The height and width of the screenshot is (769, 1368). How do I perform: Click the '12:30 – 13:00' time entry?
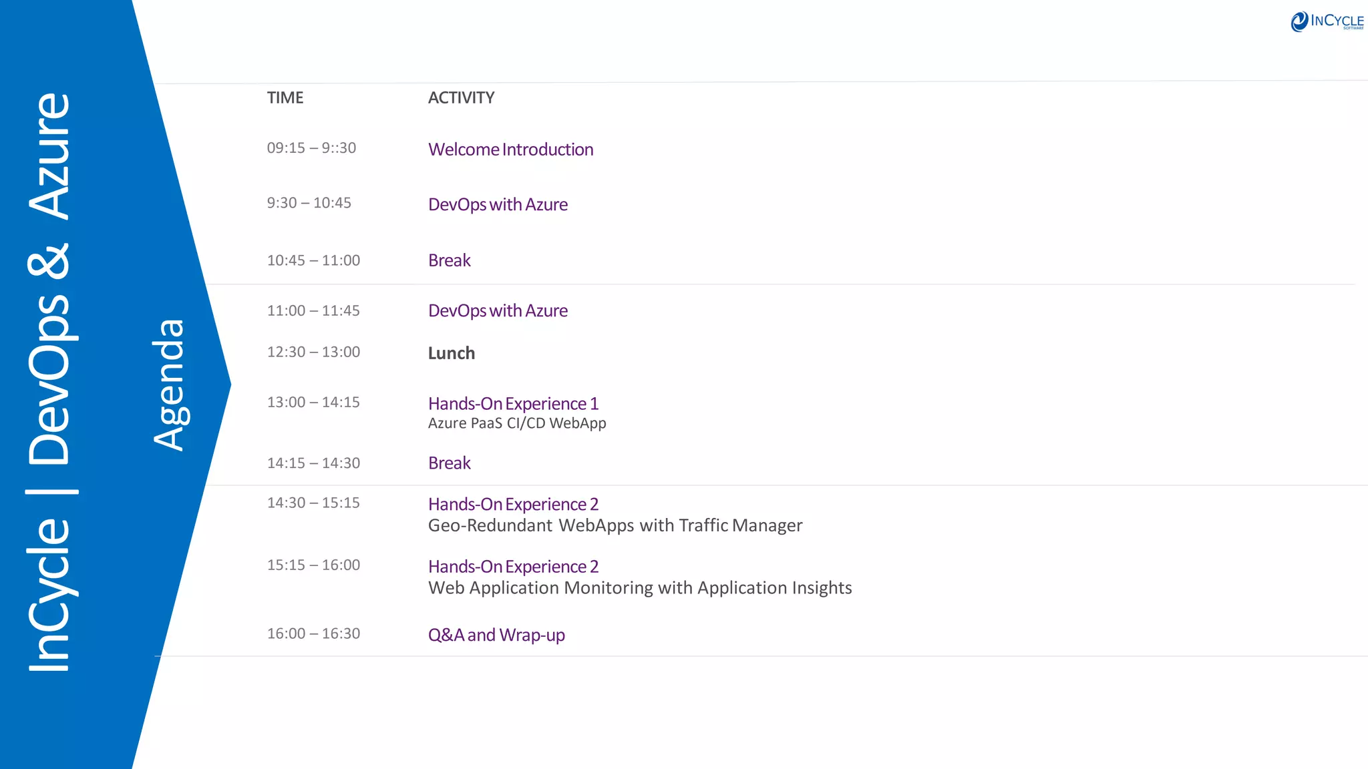click(313, 352)
